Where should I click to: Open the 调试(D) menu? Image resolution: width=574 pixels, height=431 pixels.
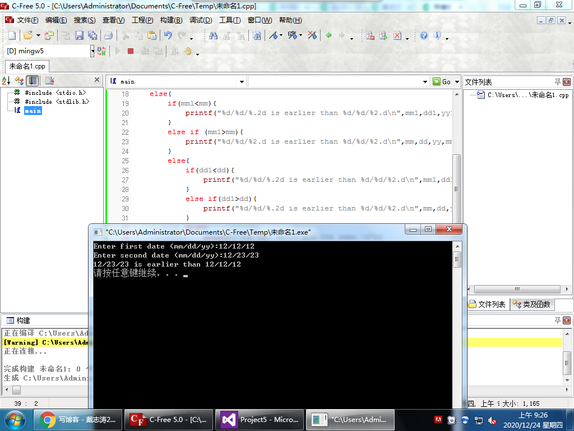pos(200,20)
